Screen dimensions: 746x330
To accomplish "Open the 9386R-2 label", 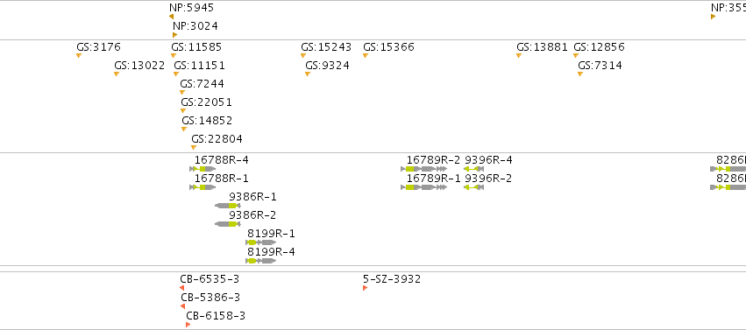I will [x=252, y=215].
